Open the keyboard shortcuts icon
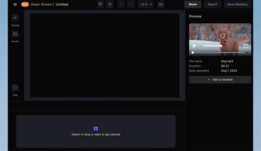Viewport: 261px width, 151px height. [x=161, y=4]
